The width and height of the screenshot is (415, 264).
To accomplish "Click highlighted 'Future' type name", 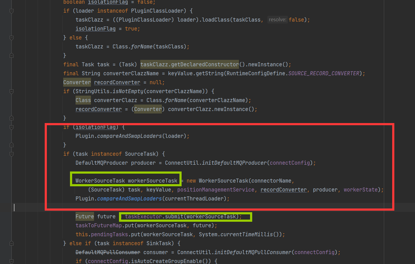I will pos(85,217).
